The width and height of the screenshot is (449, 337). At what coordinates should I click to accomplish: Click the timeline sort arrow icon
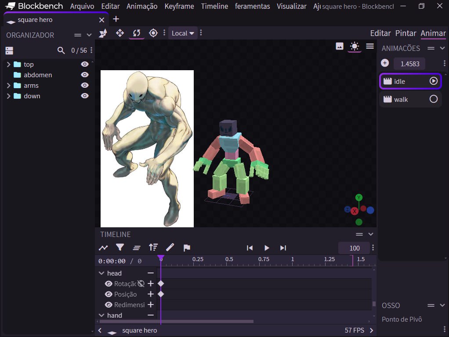pyautogui.click(x=153, y=247)
